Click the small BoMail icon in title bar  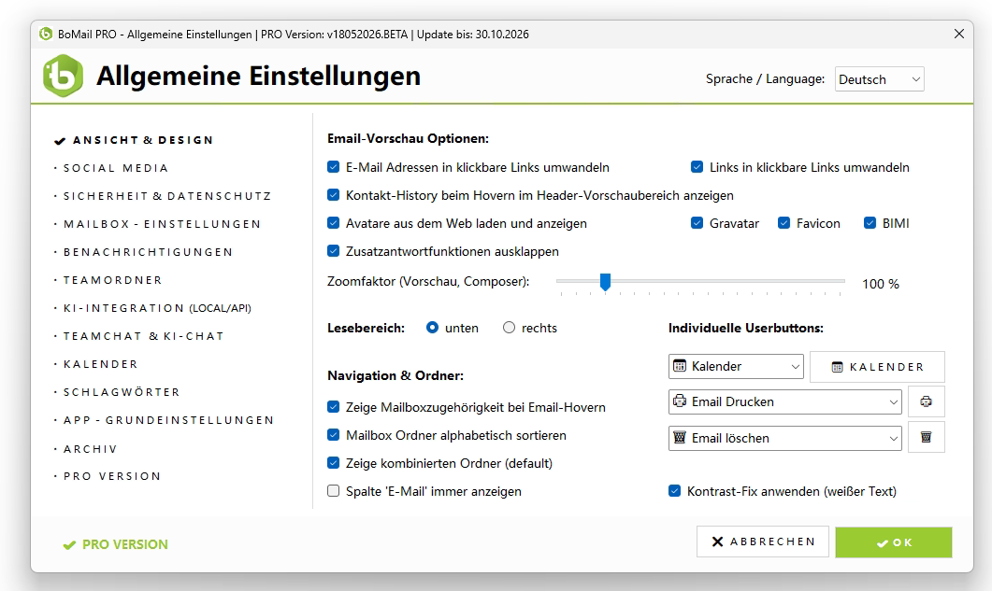point(46,35)
